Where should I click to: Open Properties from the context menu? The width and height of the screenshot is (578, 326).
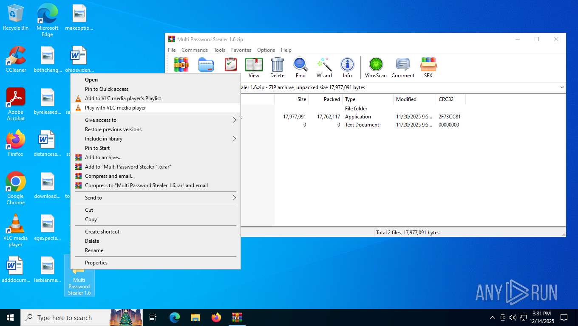coord(156,263)
